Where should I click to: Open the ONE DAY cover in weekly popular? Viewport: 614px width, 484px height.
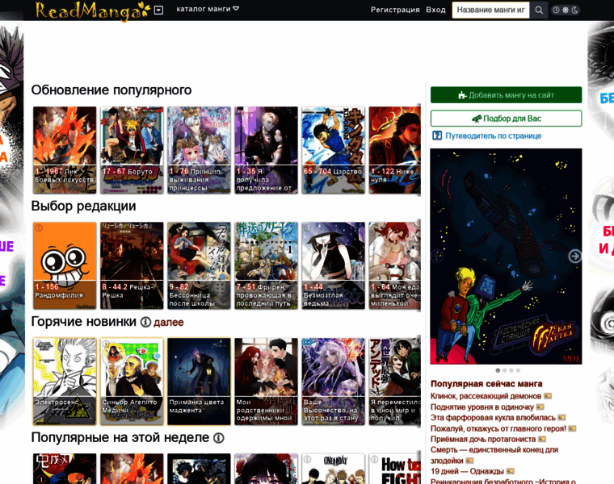pyautogui.click(x=333, y=469)
